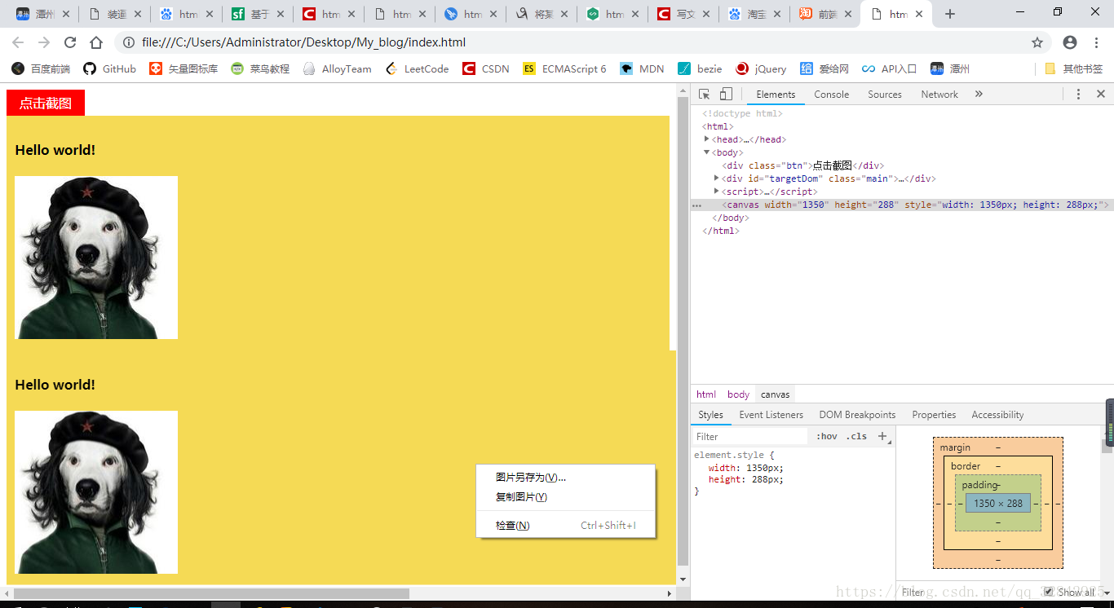Screen dimensions: 1114x608
Task: Toggle the Show all checkbox in computed pane
Action: [x=1049, y=592]
